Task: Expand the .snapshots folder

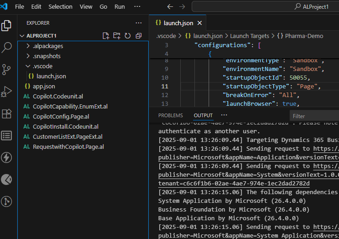Action: [x=46, y=56]
